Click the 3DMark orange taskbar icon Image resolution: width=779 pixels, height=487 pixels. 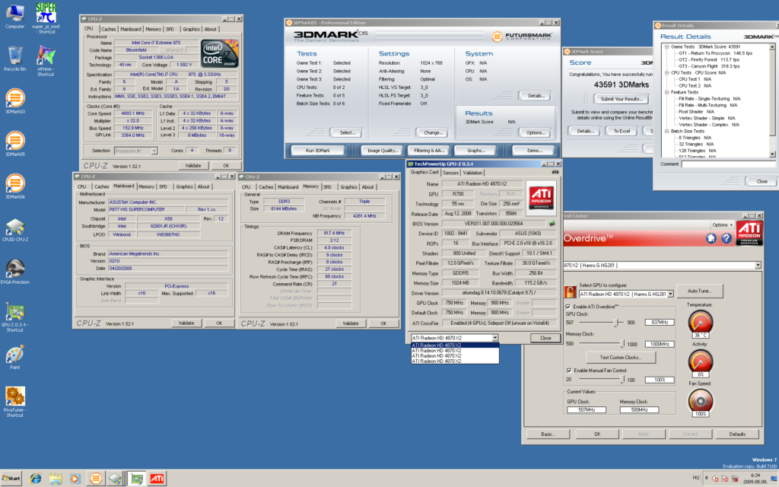(95, 479)
